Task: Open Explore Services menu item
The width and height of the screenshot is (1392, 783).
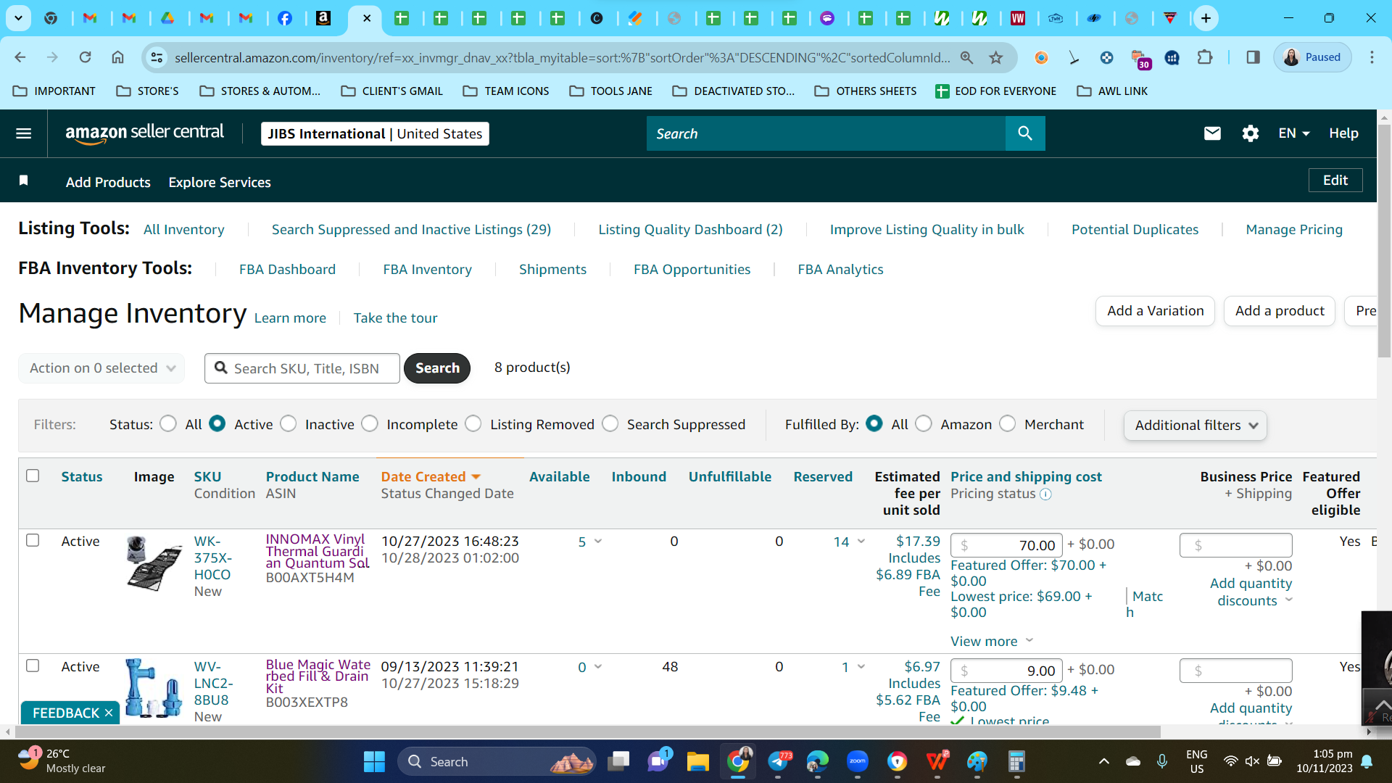Action: point(220,182)
